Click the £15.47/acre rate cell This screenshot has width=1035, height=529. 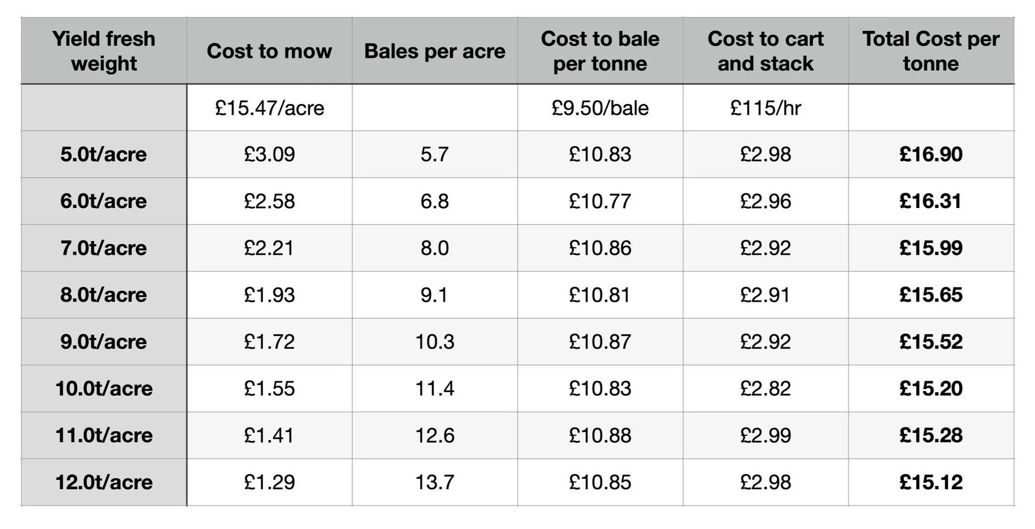269,108
